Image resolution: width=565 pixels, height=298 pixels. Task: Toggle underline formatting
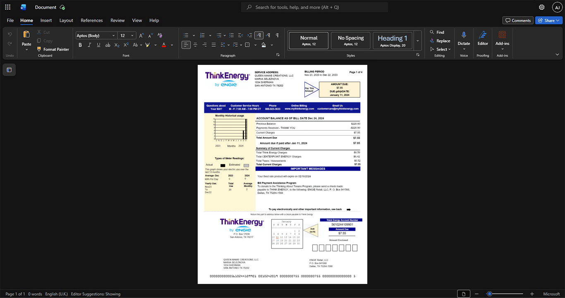point(98,45)
